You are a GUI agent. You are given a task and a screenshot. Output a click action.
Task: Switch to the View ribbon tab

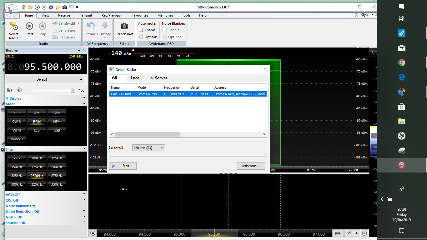[45, 15]
